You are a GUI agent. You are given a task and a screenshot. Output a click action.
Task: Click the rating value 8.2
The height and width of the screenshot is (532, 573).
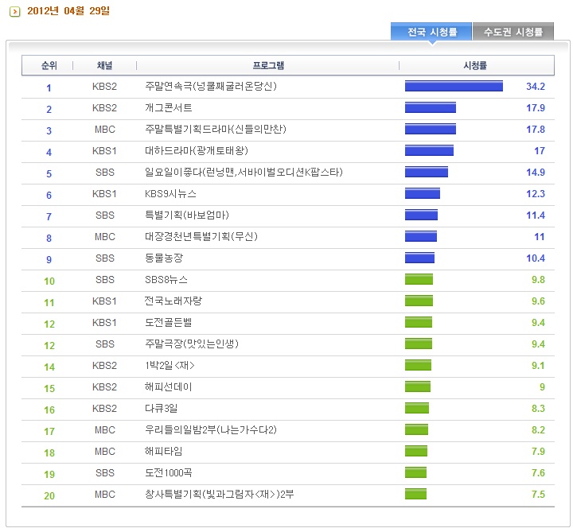click(538, 429)
